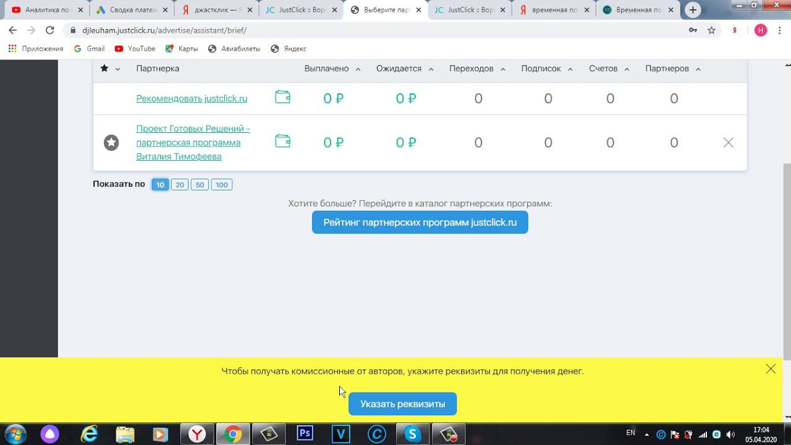Sort by Счетов column arrow

(627, 69)
